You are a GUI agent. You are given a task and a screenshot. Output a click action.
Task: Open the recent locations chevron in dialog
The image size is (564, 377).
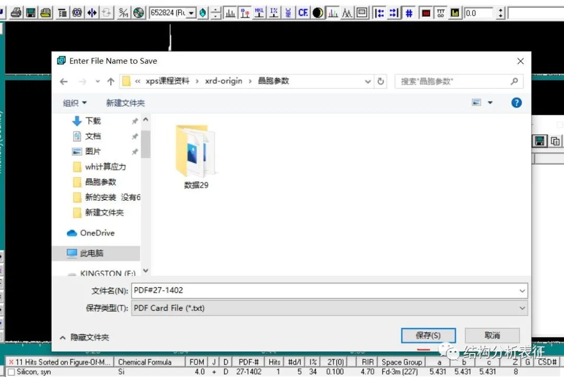[98, 81]
